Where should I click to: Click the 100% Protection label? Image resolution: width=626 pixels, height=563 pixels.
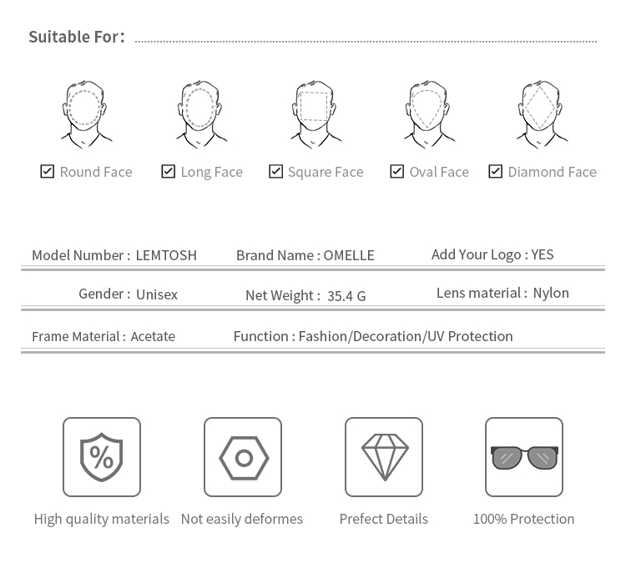click(524, 519)
